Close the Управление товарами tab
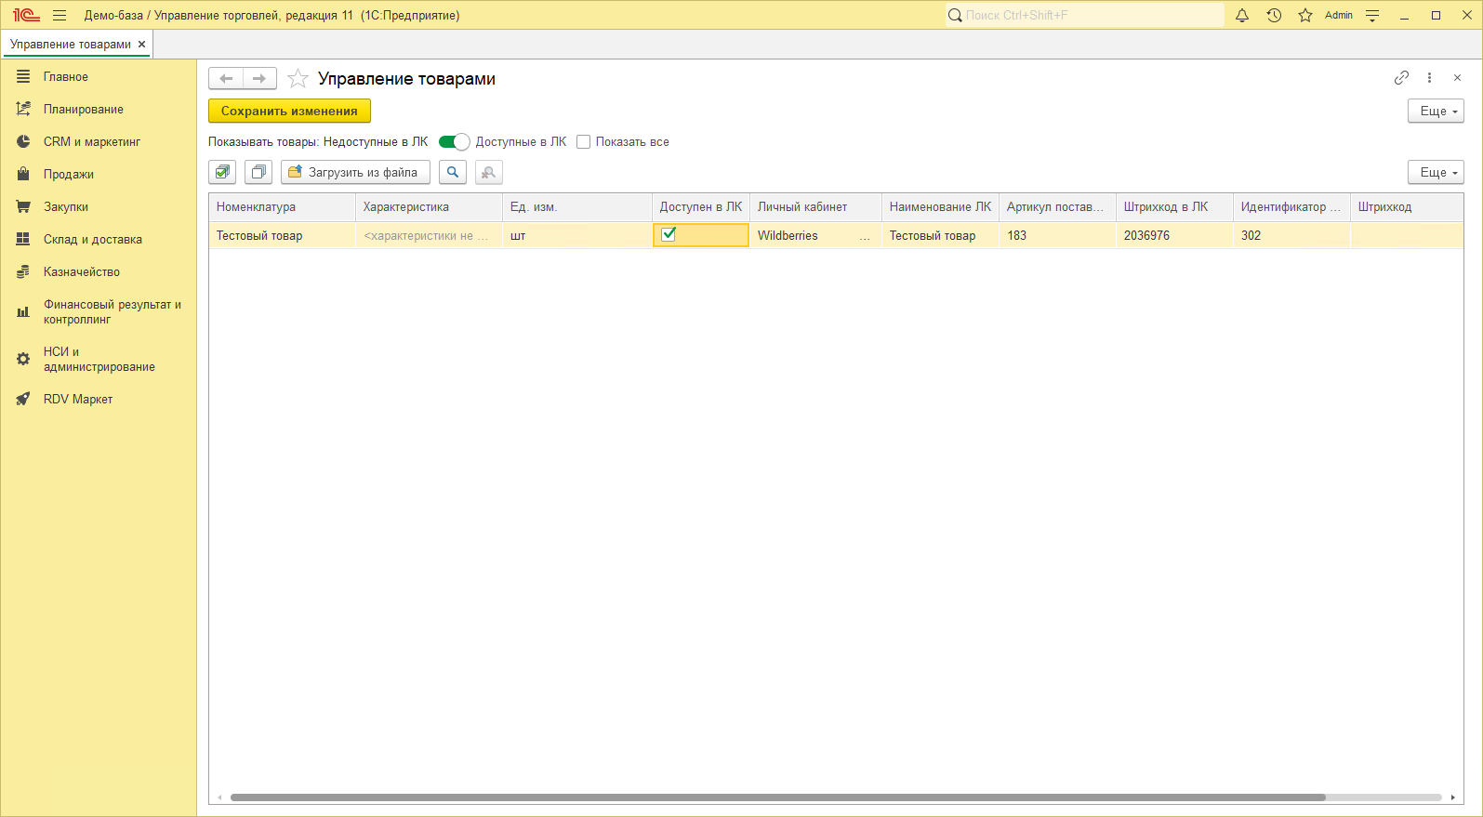The height and width of the screenshot is (817, 1483). [141, 45]
